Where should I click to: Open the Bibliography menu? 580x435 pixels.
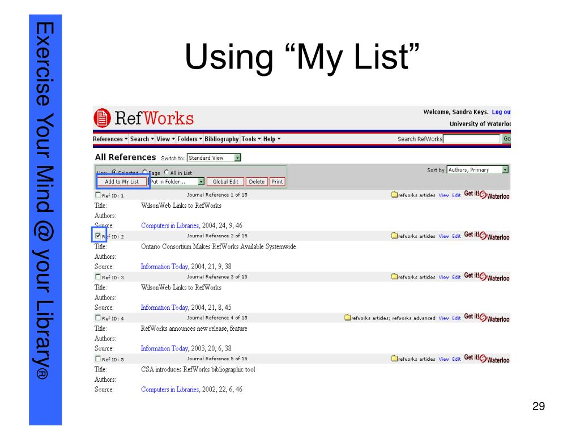tap(221, 139)
